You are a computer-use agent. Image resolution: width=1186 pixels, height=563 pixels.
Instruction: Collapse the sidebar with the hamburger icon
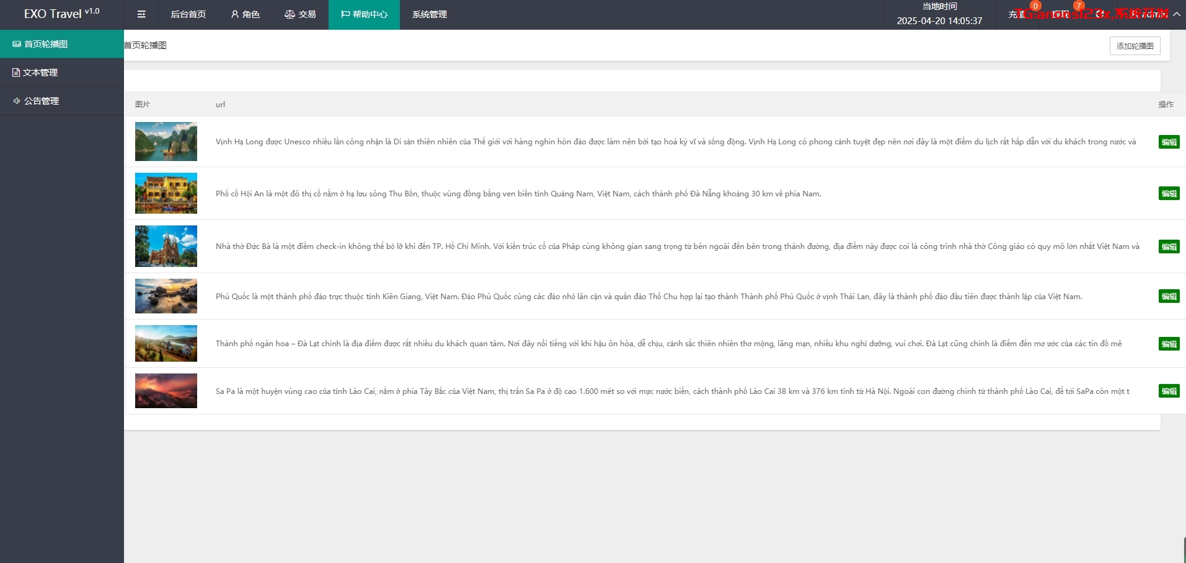point(141,14)
